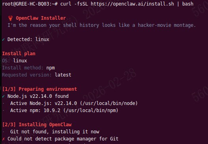Click the red X beside Could not detect
This screenshot has width=208, height=144.
click(4, 139)
